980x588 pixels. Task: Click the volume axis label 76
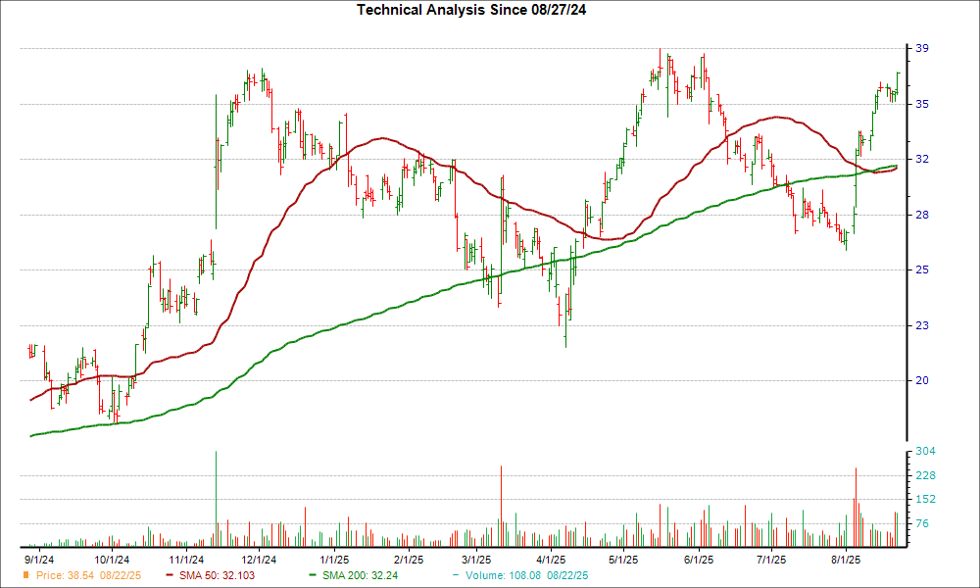click(922, 523)
